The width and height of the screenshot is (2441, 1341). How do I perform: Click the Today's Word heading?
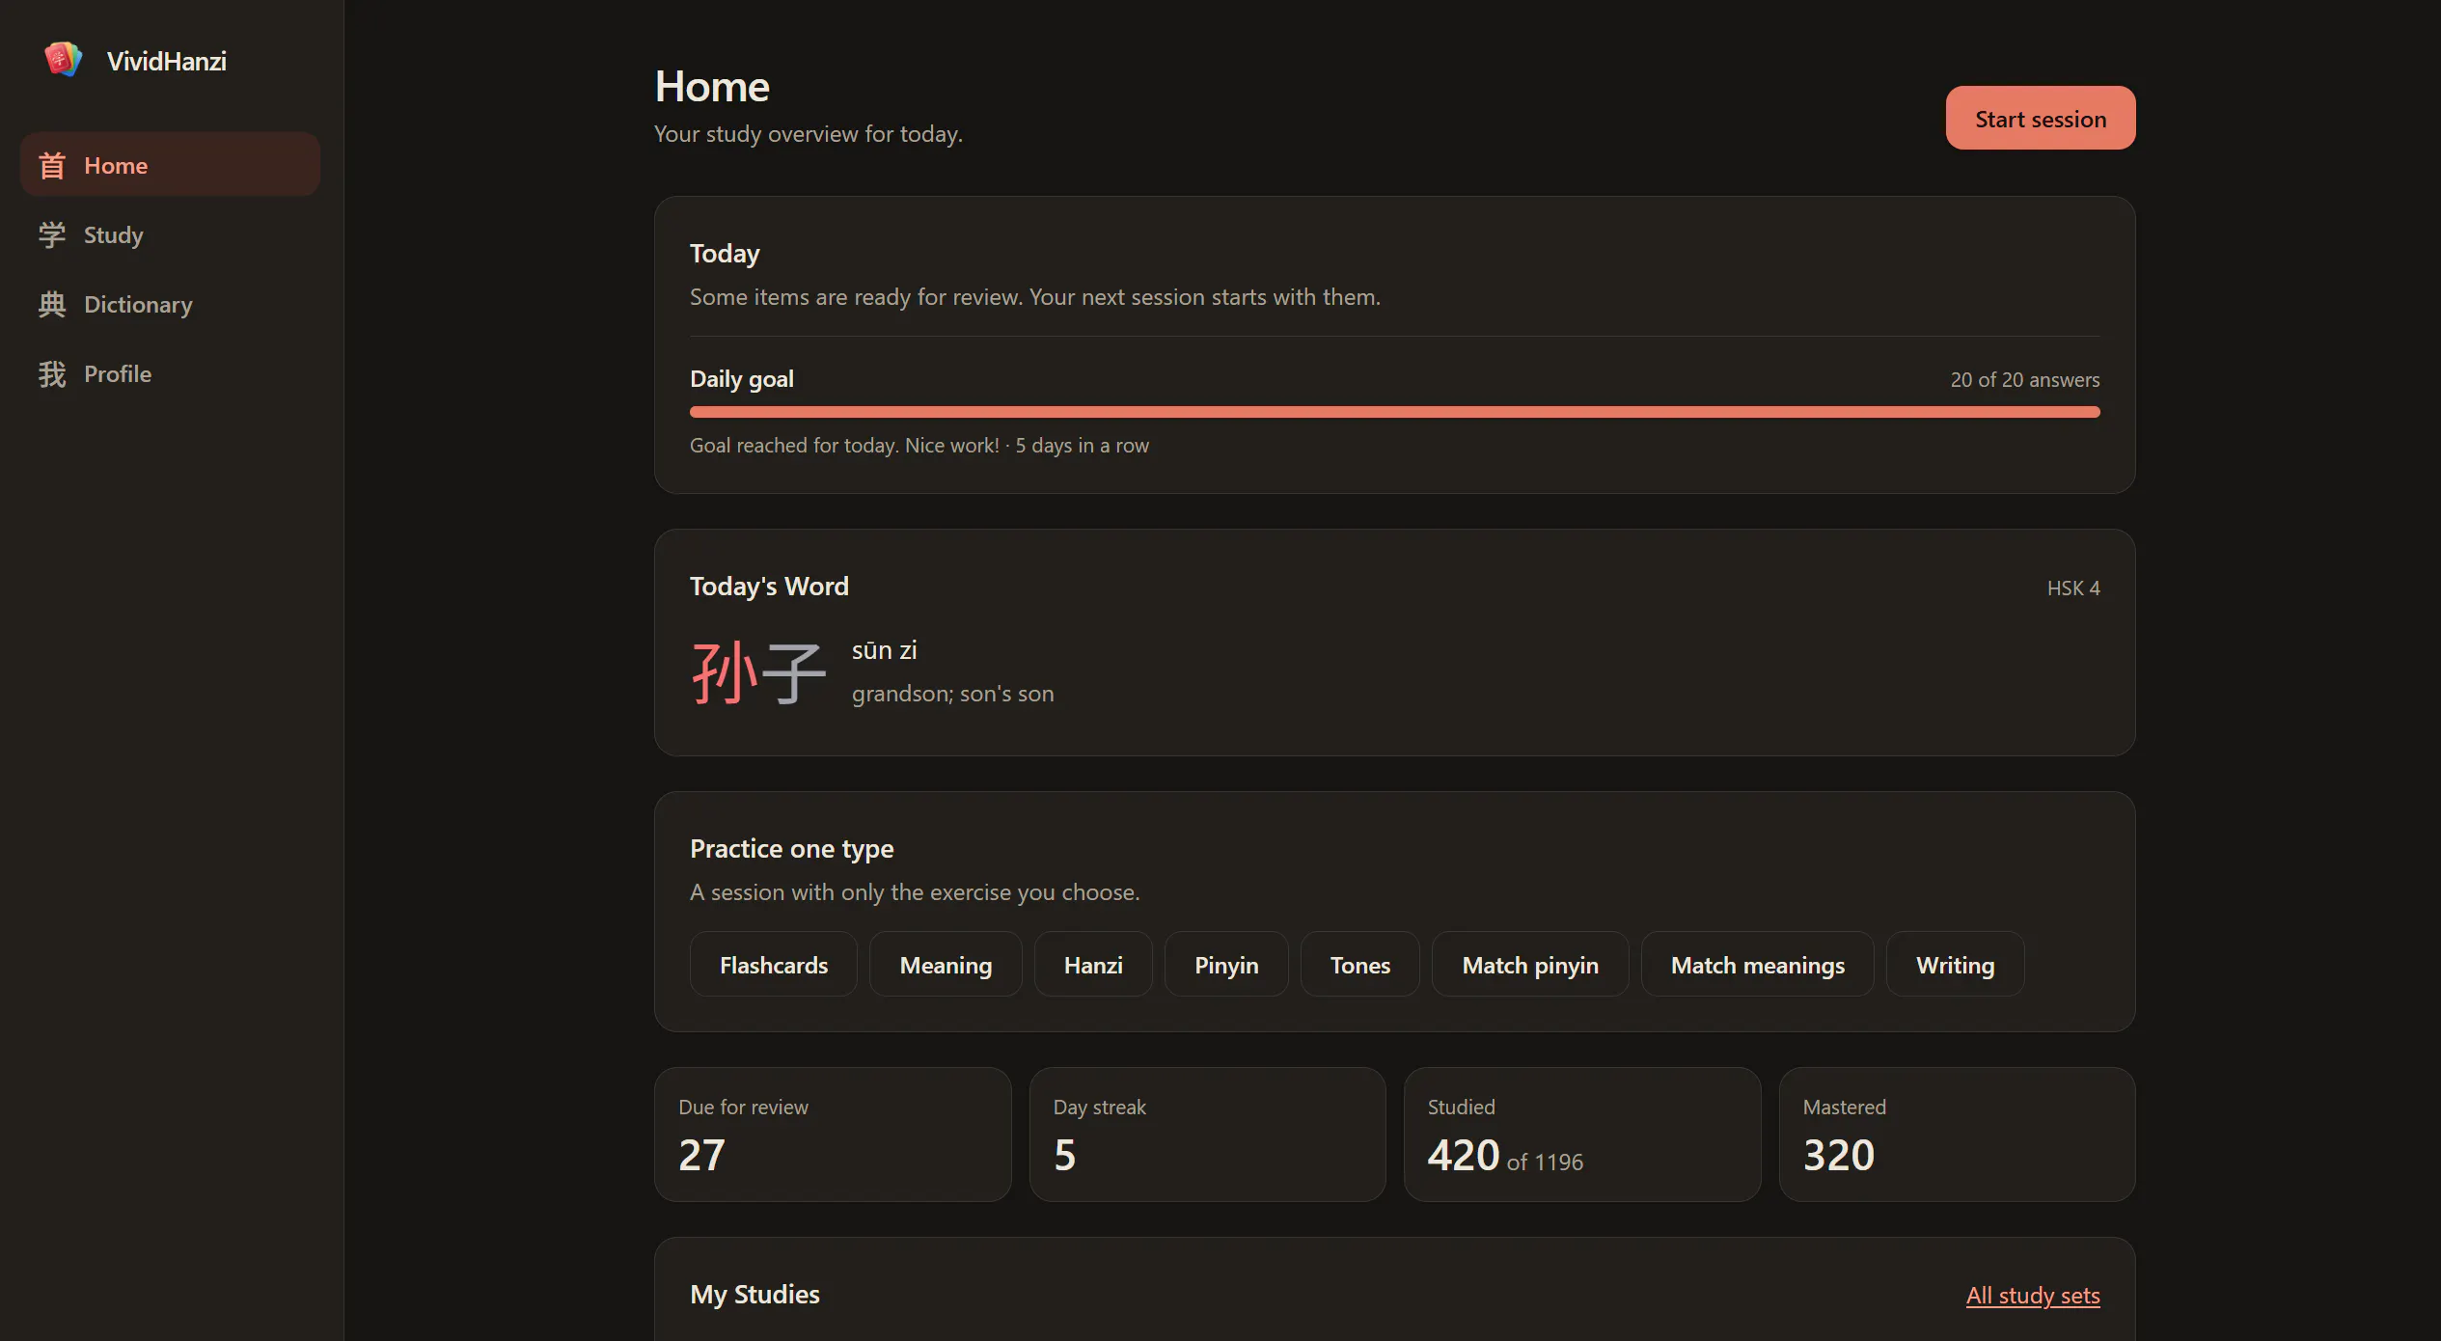tap(769, 586)
